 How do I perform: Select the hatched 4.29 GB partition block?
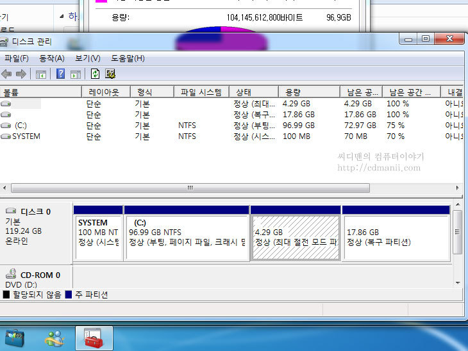tap(295, 237)
